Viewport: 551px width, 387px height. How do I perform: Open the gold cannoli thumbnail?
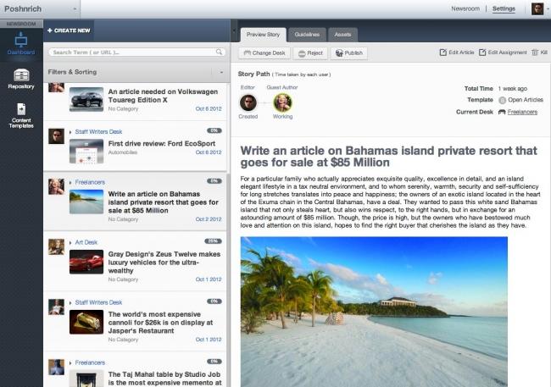[x=86, y=322]
